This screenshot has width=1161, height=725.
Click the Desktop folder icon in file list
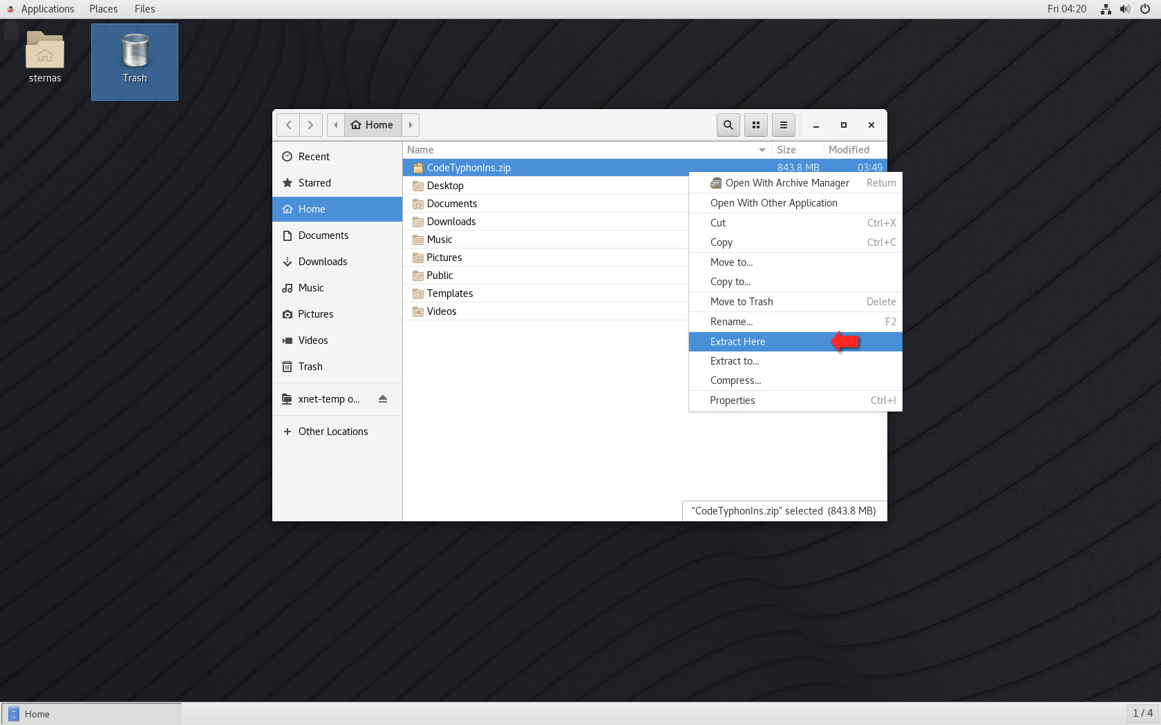click(x=417, y=186)
